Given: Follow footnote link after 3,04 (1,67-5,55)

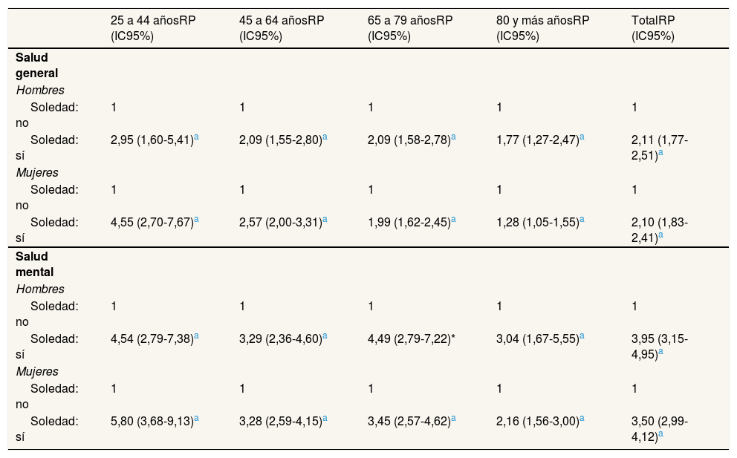Looking at the screenshot, I should pos(582,336).
